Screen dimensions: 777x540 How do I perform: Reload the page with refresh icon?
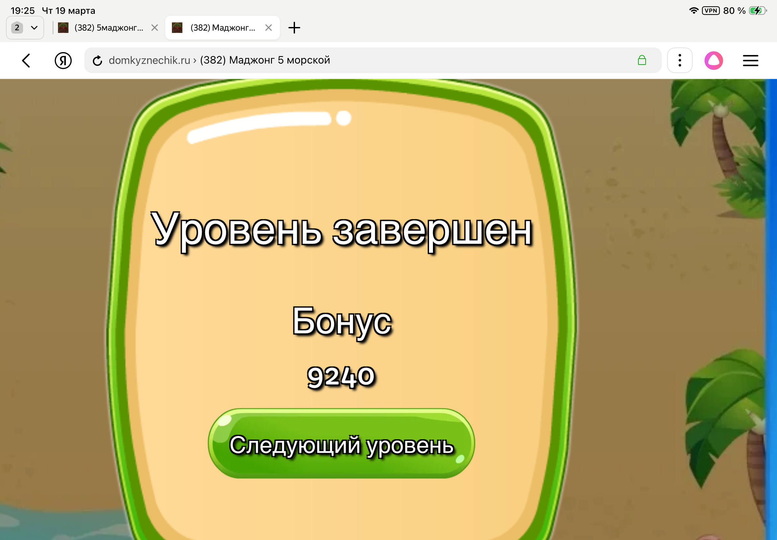coord(97,61)
